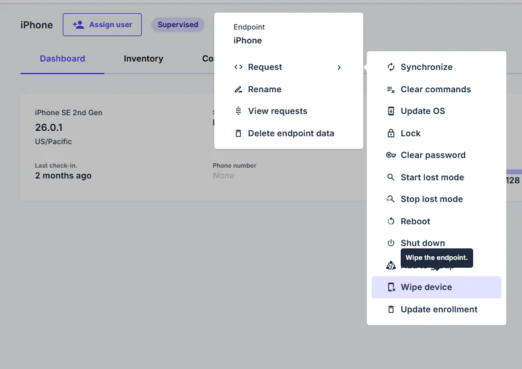
Task: Click the Supervised status badge
Action: point(177,25)
